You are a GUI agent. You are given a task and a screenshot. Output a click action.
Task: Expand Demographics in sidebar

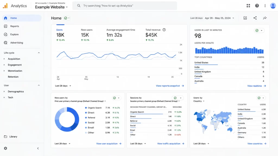pos(4,92)
